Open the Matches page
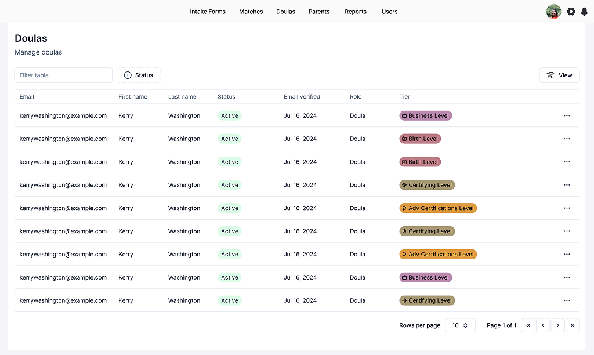594x355 pixels. point(251,12)
